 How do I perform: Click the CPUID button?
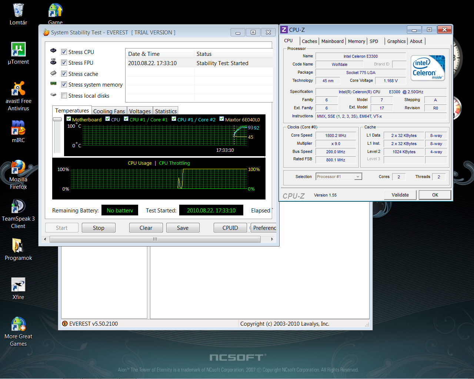coord(230,228)
